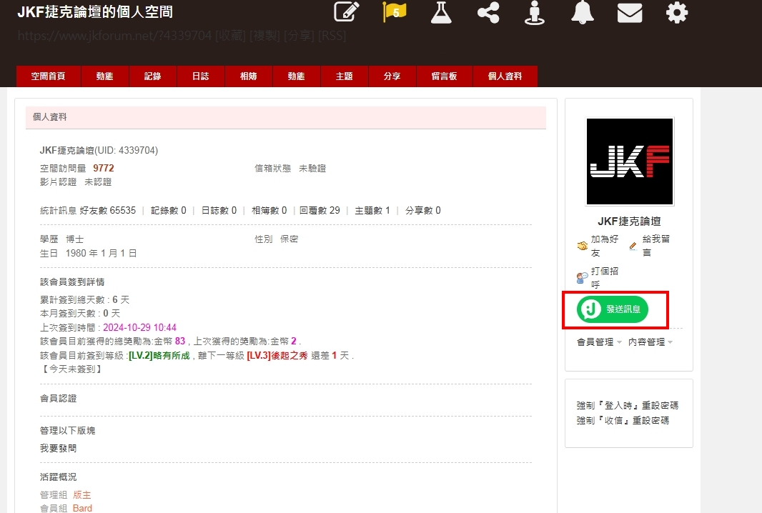Open the 主題 tab
762x513 pixels.
tap(344, 76)
